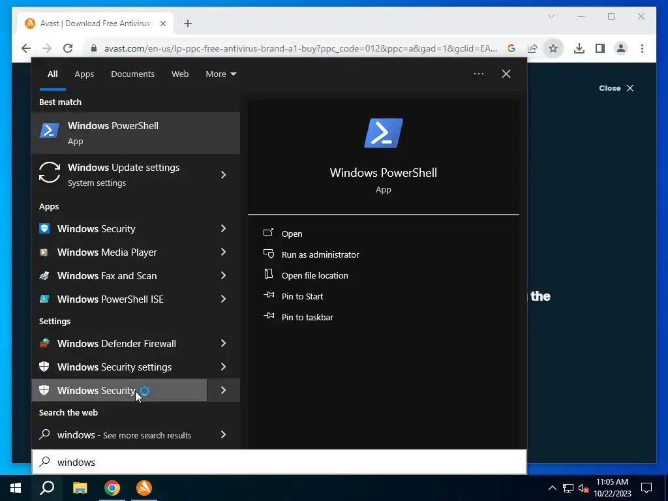Click the taskbar search magnifier icon

47,488
